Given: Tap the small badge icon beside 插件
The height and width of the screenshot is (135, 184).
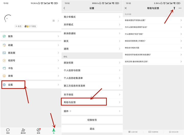Looking at the screenshot, I should pyautogui.click(x=71, y=111).
